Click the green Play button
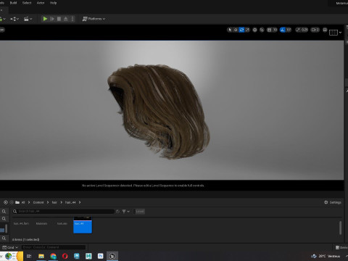Viewport: 348px width, 261px height. click(x=45, y=19)
